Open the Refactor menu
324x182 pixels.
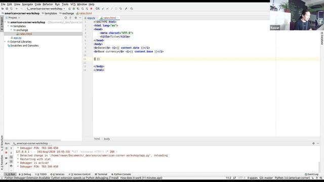[x=48, y=4]
